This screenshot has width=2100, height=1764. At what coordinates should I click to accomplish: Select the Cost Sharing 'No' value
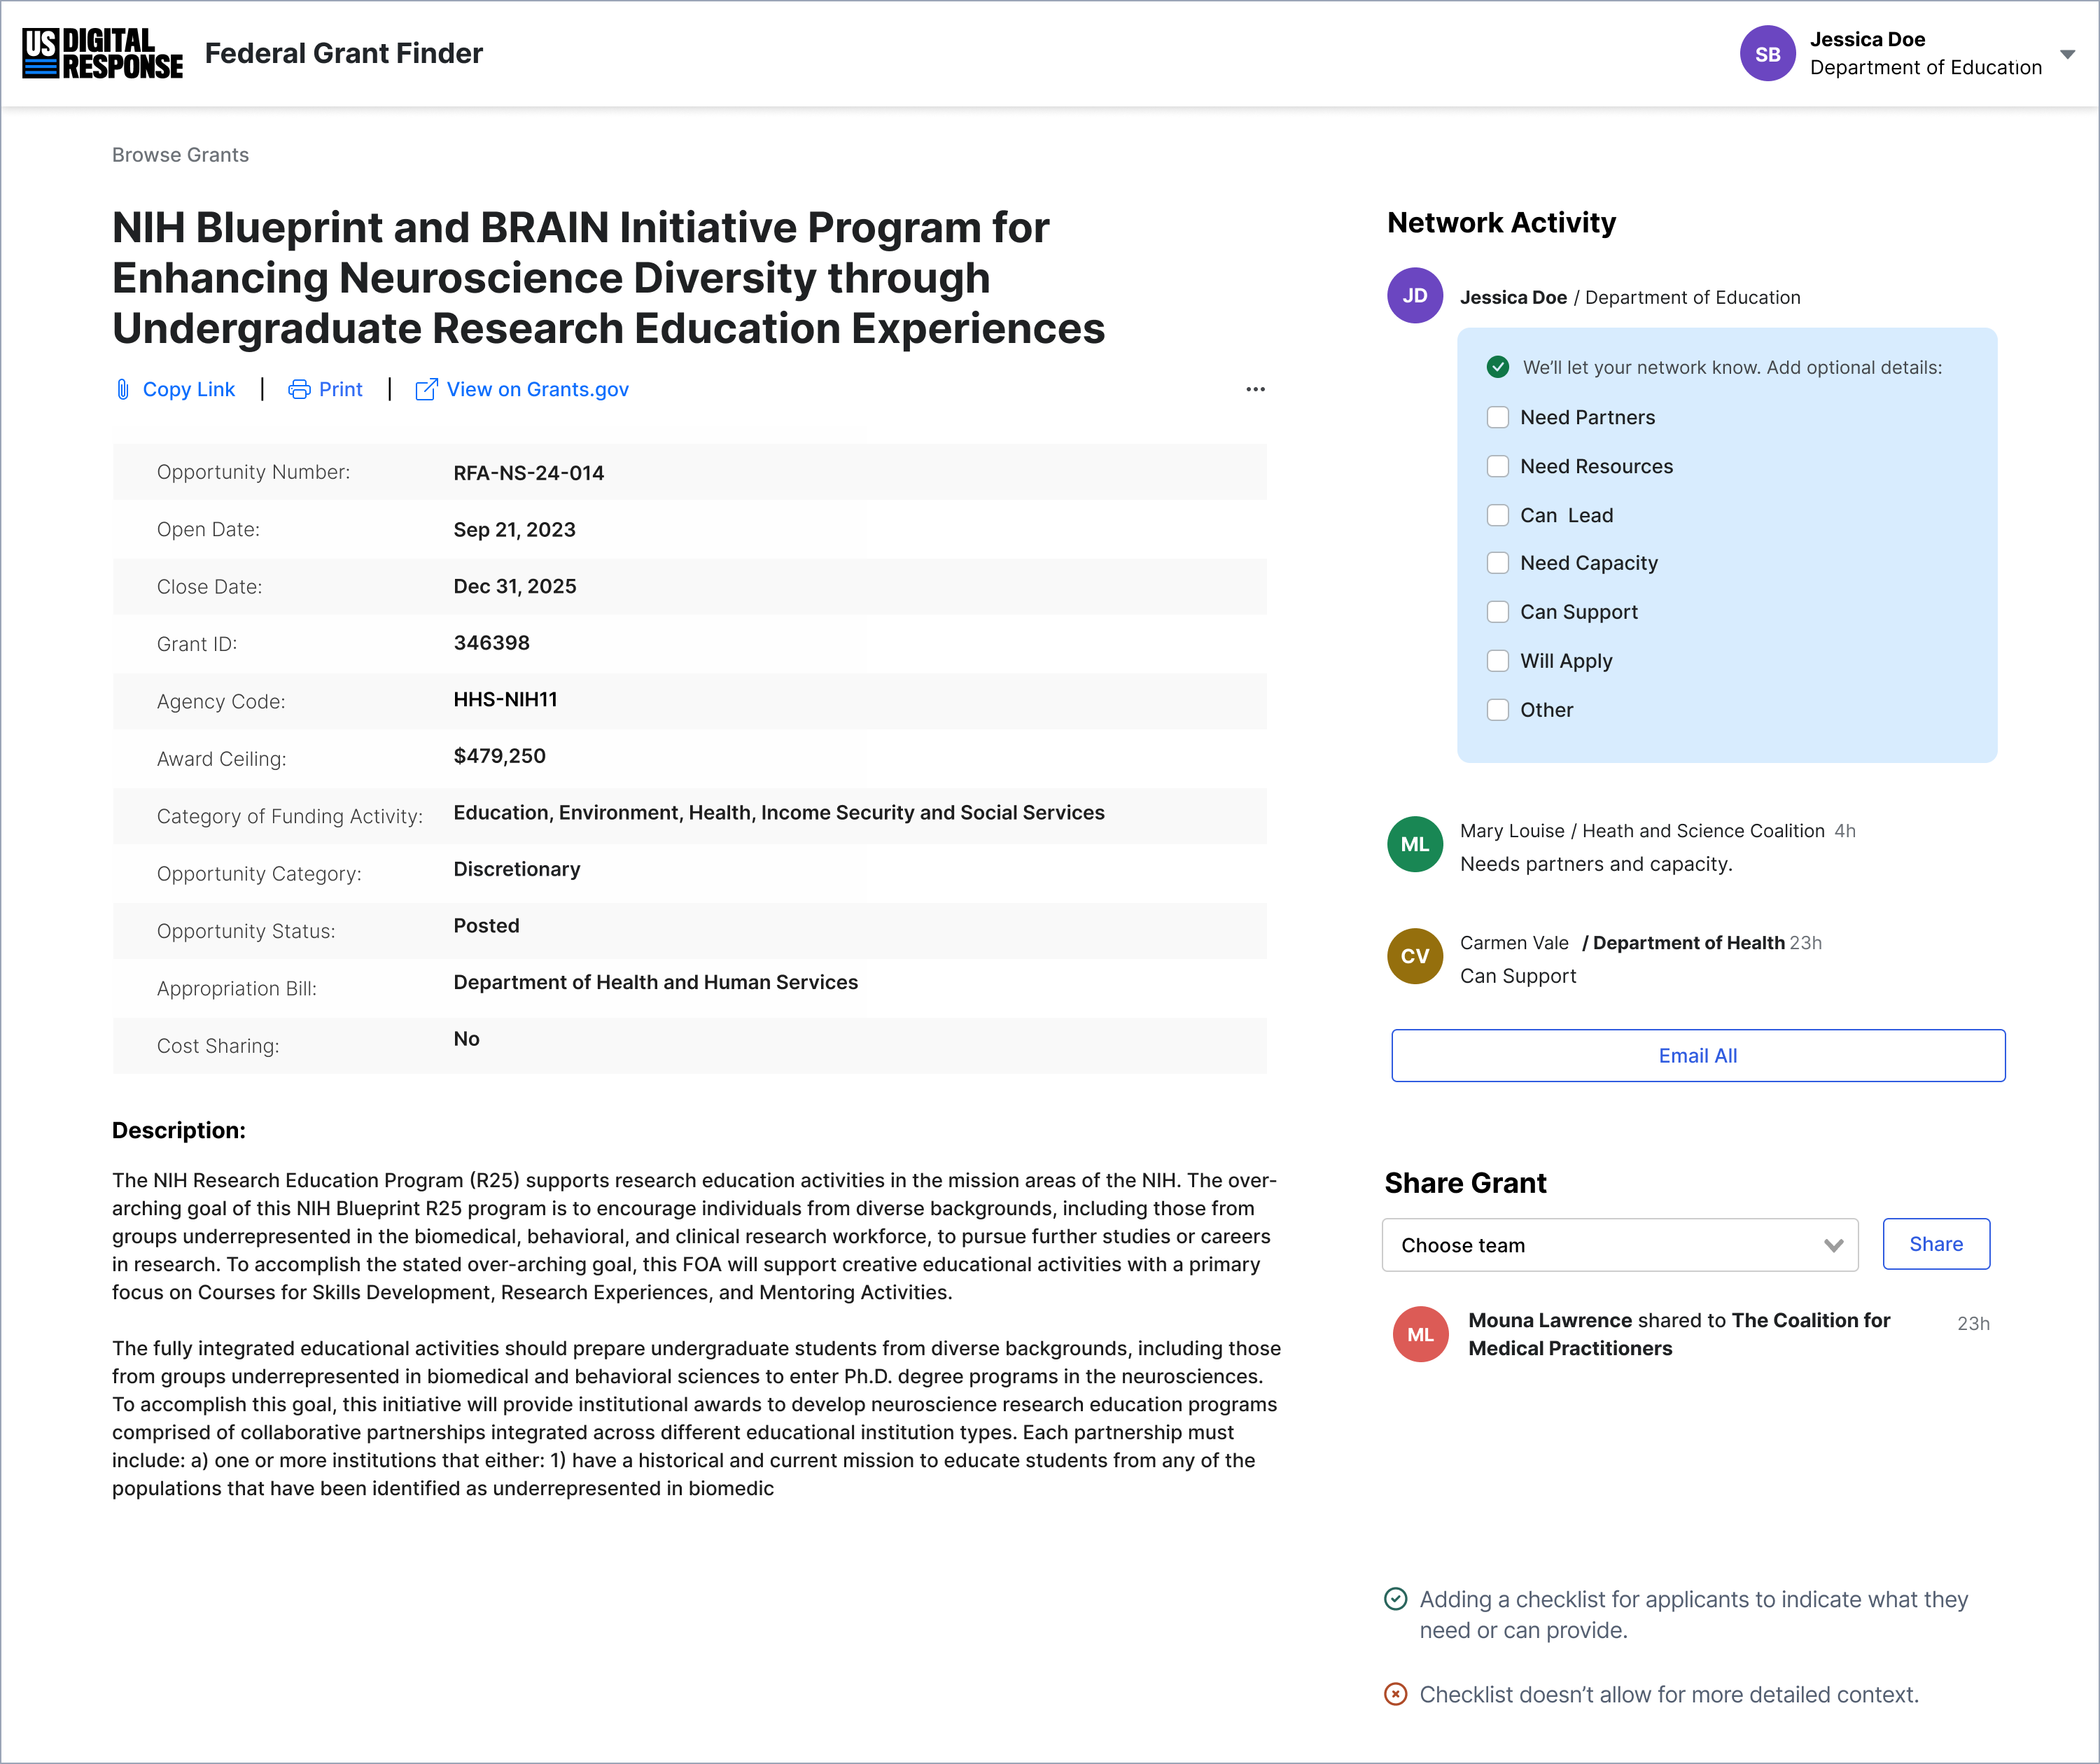click(x=467, y=1039)
